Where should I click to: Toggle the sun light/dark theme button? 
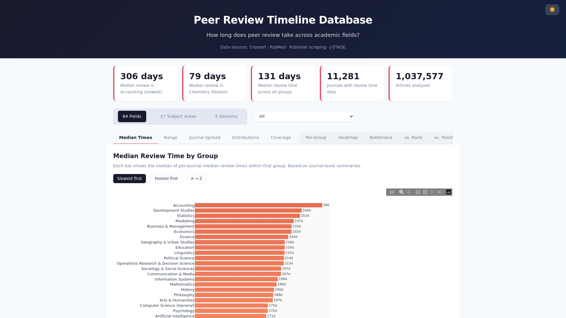click(x=552, y=10)
